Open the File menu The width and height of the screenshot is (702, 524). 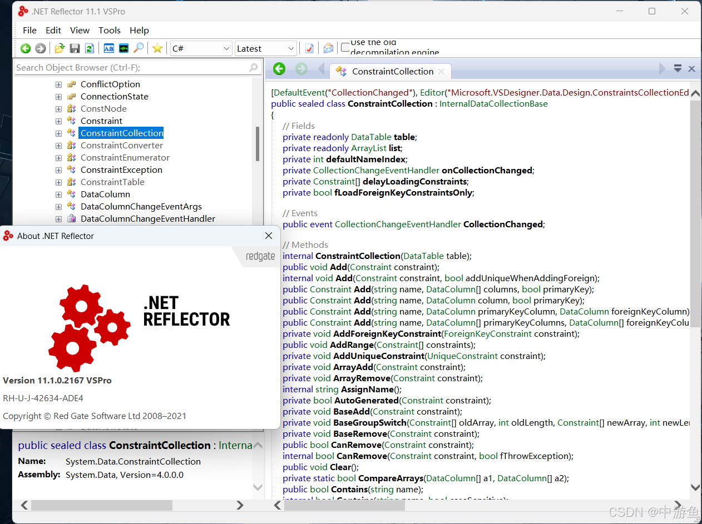pos(29,30)
